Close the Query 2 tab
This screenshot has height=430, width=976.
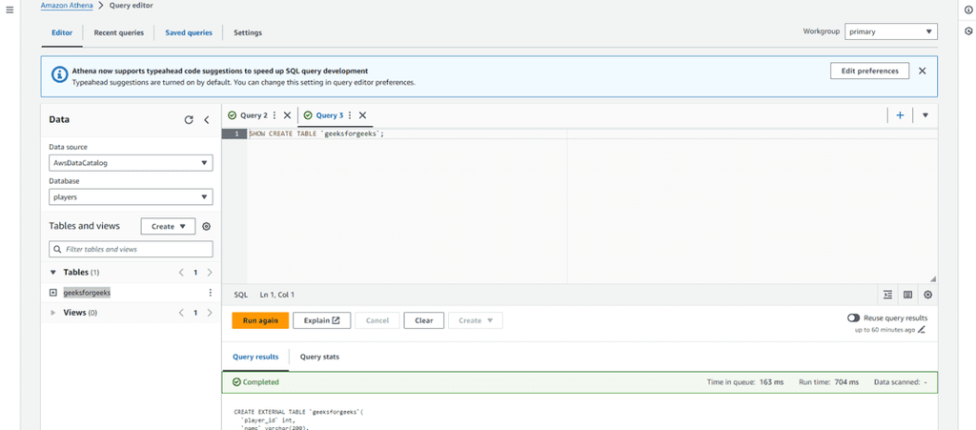click(x=287, y=115)
